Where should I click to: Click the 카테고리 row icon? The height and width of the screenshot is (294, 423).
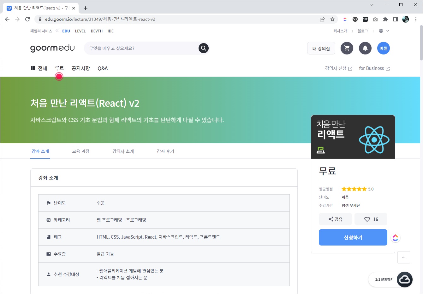pyautogui.click(x=49, y=220)
